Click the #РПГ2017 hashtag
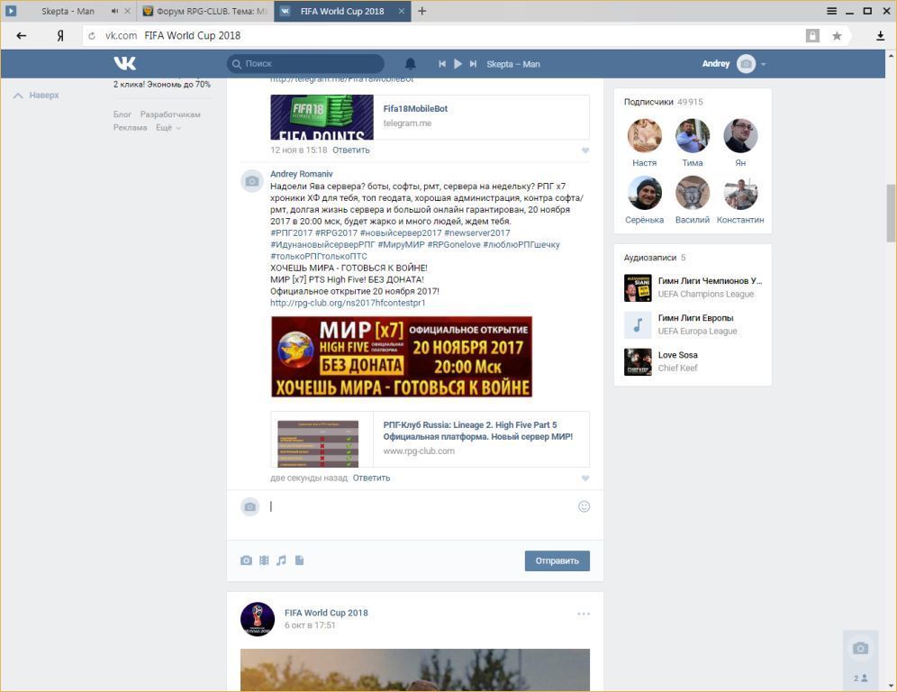Viewport: 897px width, 692px height. coord(291,233)
